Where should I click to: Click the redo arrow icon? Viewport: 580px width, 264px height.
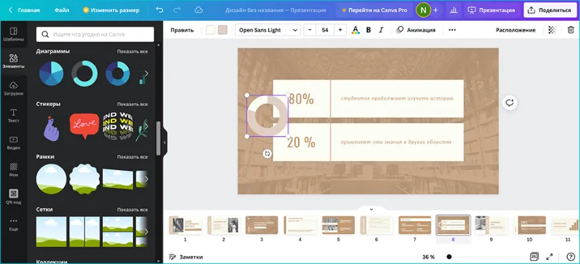click(x=177, y=10)
